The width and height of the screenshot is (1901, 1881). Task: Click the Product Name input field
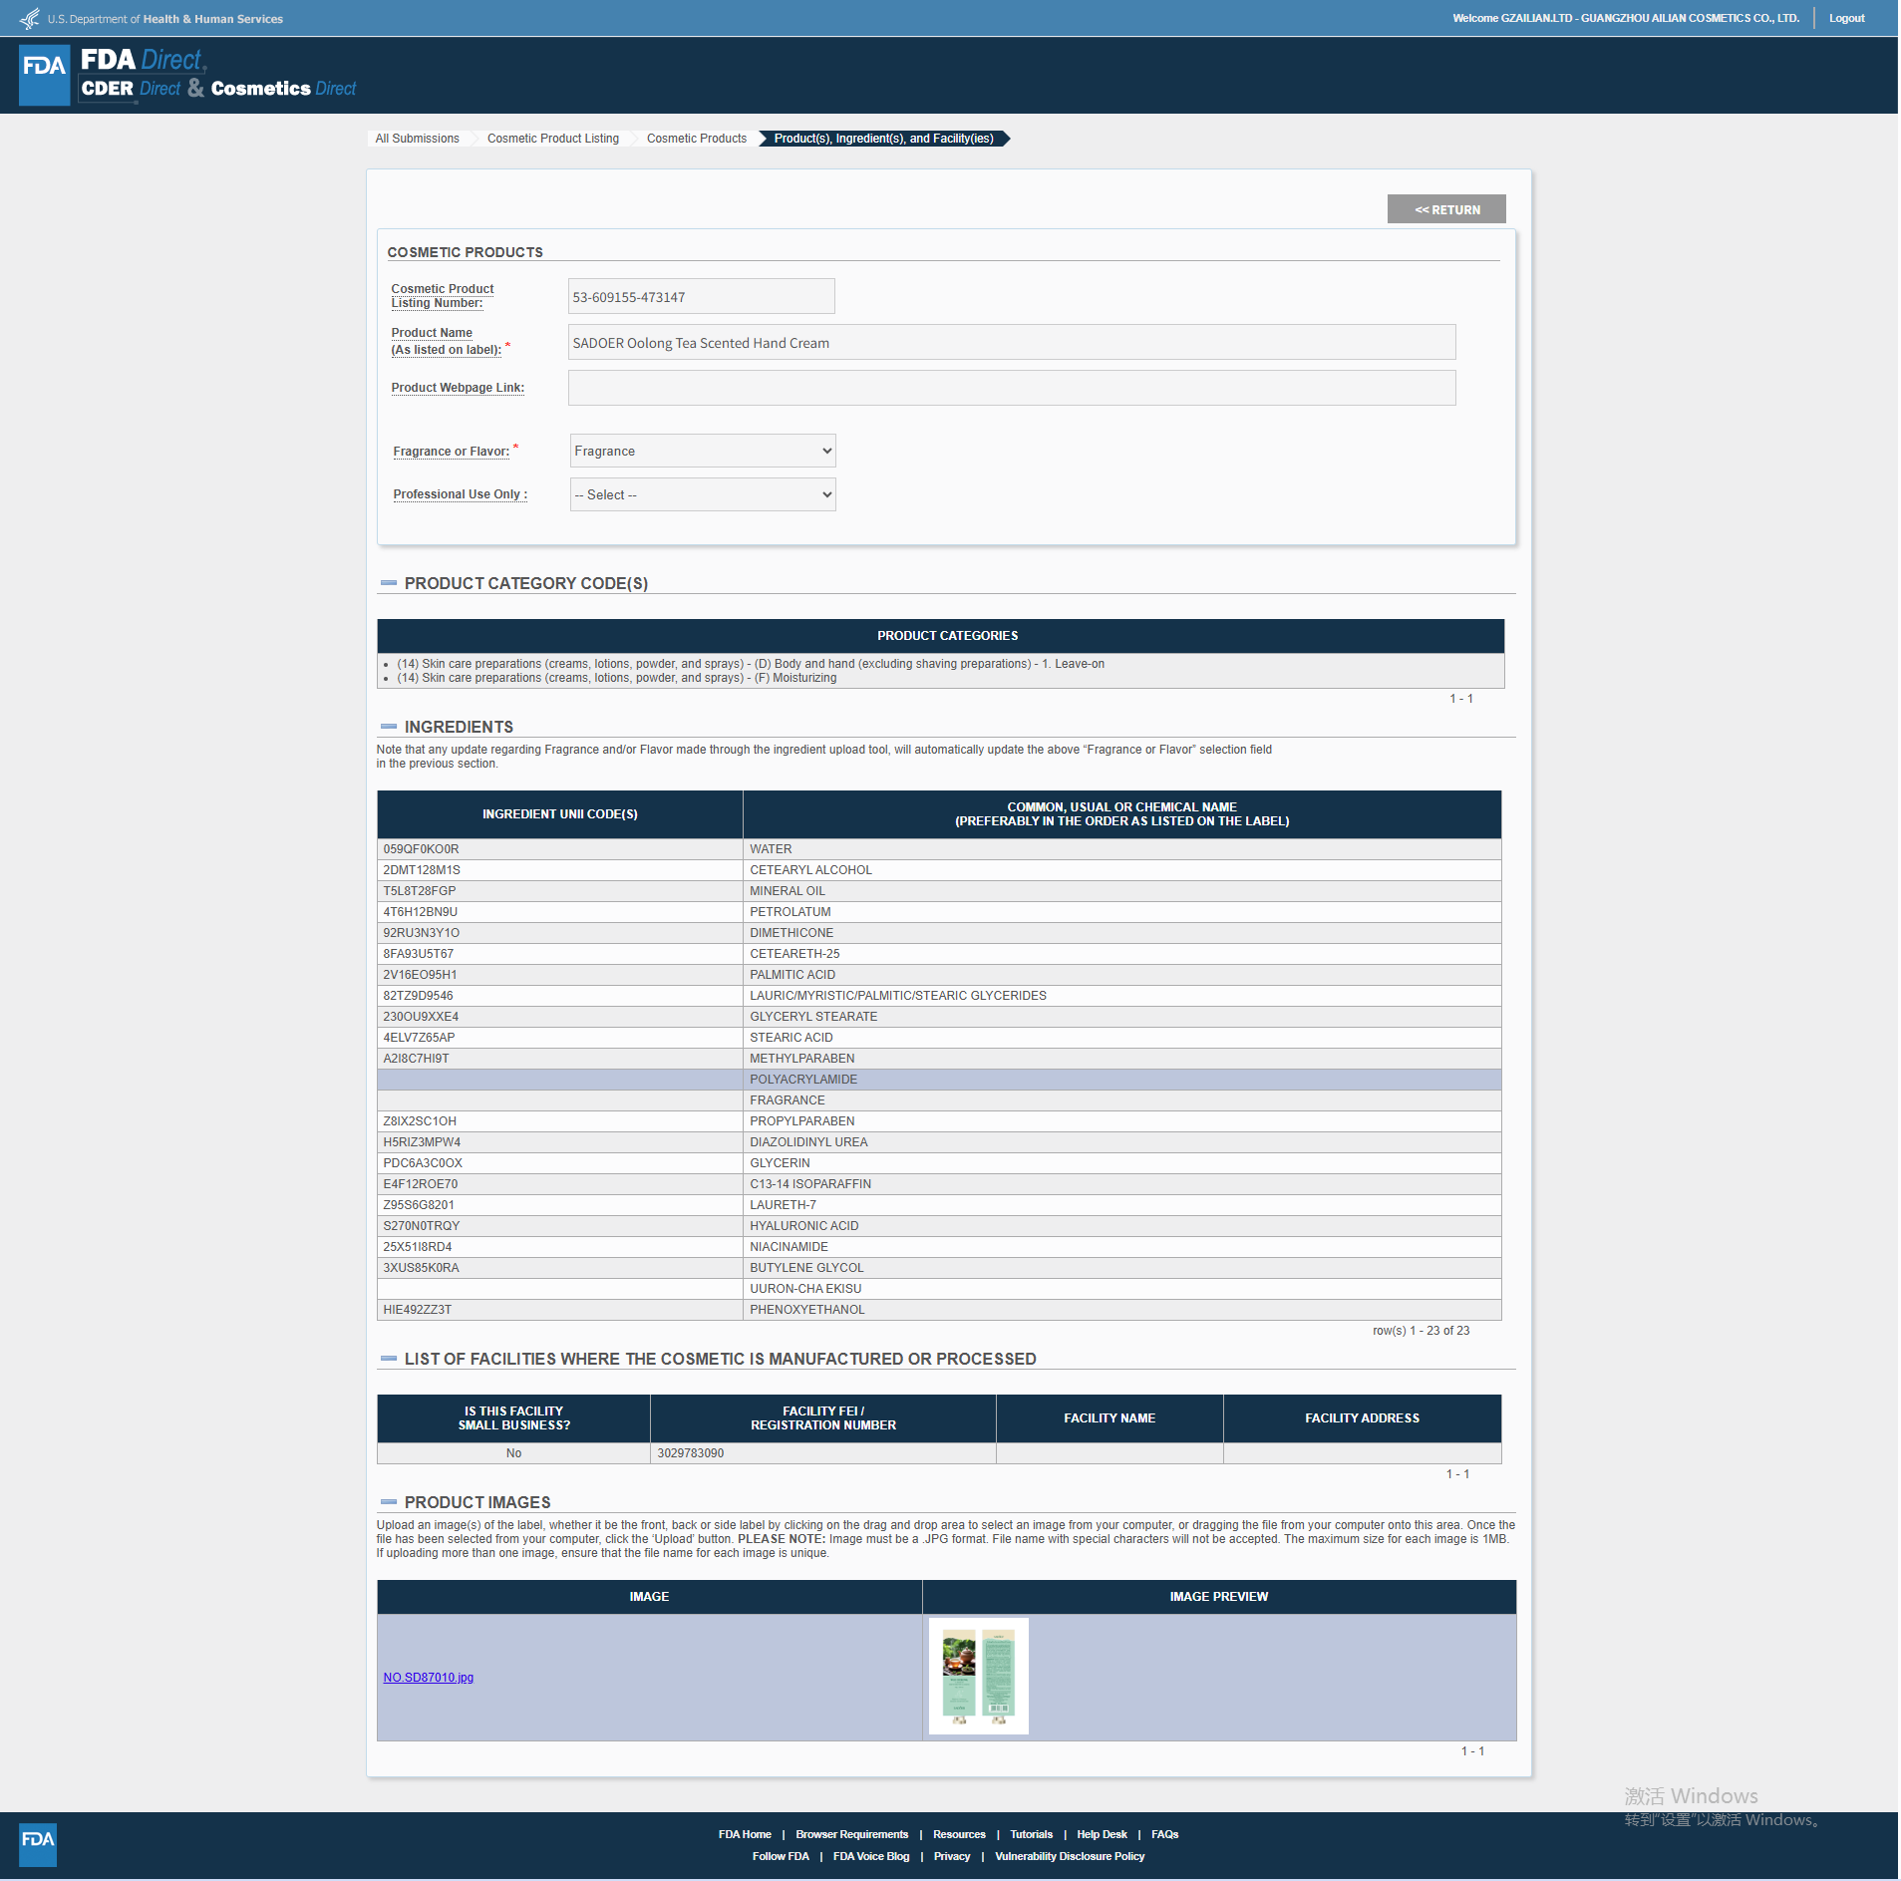click(1011, 342)
